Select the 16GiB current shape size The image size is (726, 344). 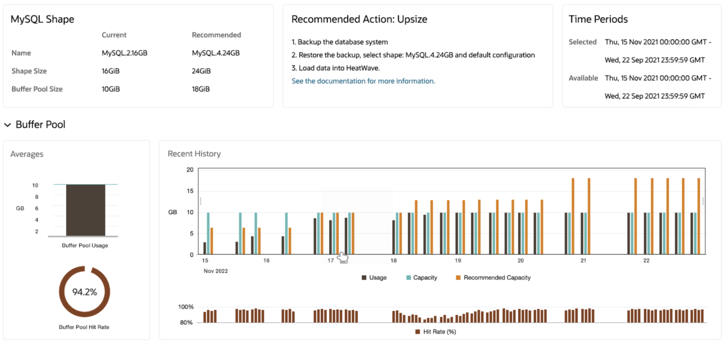110,71
